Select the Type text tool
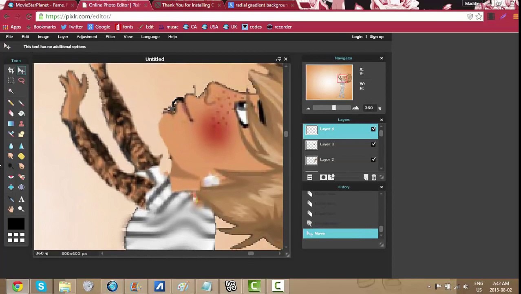 pyautogui.click(x=21, y=199)
